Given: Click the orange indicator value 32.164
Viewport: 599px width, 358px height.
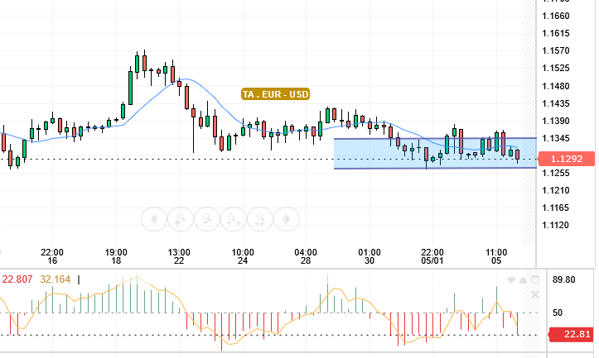Looking at the screenshot, I should [x=55, y=279].
